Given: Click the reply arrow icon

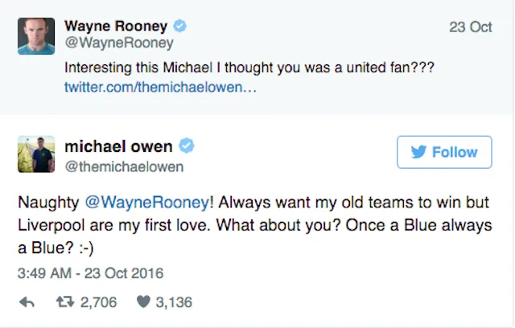Looking at the screenshot, I should tap(27, 302).
